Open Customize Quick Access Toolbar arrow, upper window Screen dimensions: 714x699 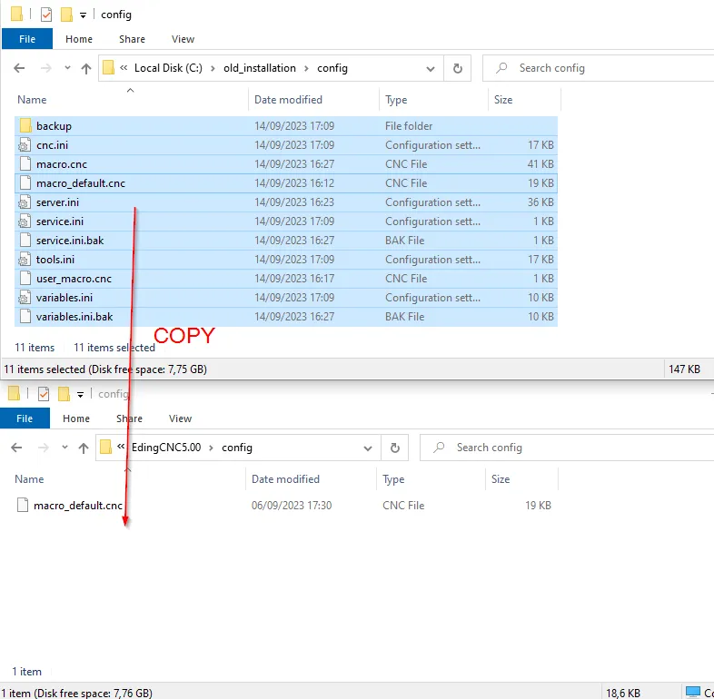(x=83, y=15)
